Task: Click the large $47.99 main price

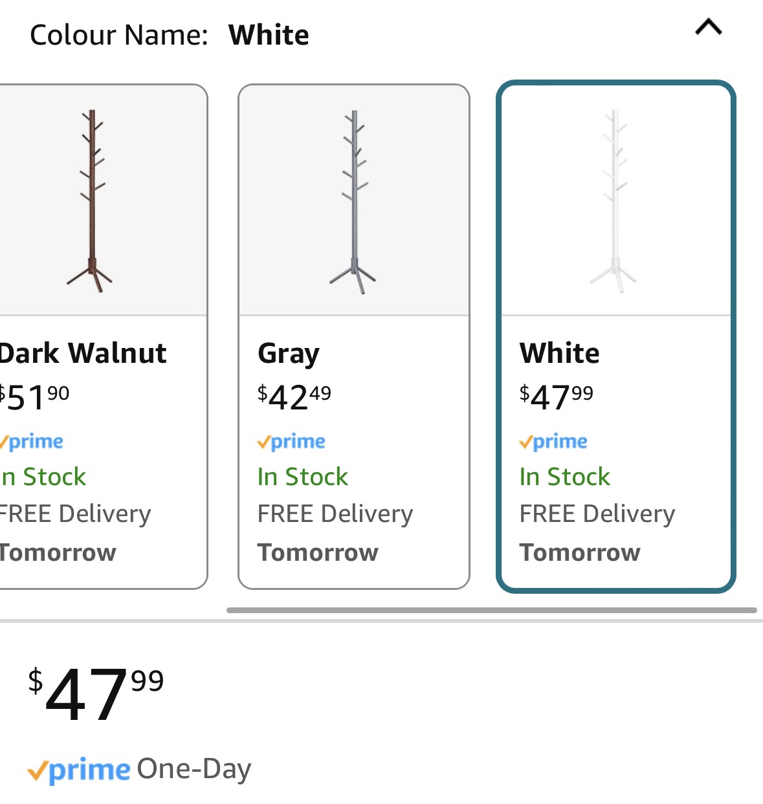Action: [x=96, y=694]
